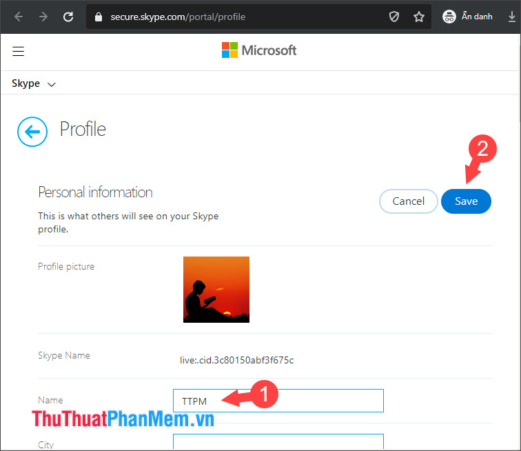This screenshot has width=521, height=451.
Task: Click inside the City input field
Action: point(278,441)
